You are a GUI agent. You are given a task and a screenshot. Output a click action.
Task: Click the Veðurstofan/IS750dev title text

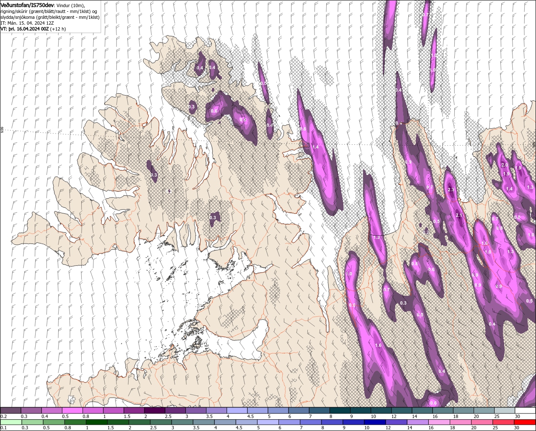click(x=27, y=5)
